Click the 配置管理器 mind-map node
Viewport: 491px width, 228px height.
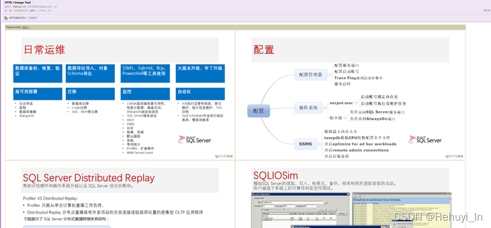310,75
